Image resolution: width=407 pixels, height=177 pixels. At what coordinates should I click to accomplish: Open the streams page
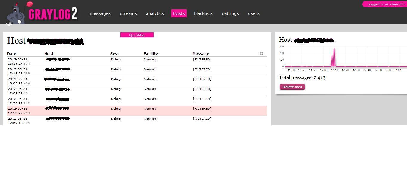click(128, 13)
